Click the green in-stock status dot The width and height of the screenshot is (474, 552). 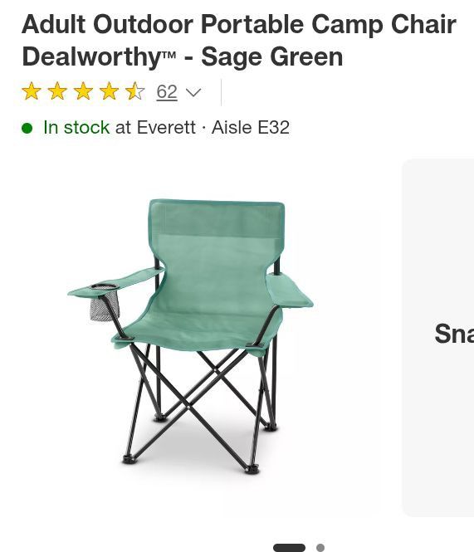click(27, 128)
